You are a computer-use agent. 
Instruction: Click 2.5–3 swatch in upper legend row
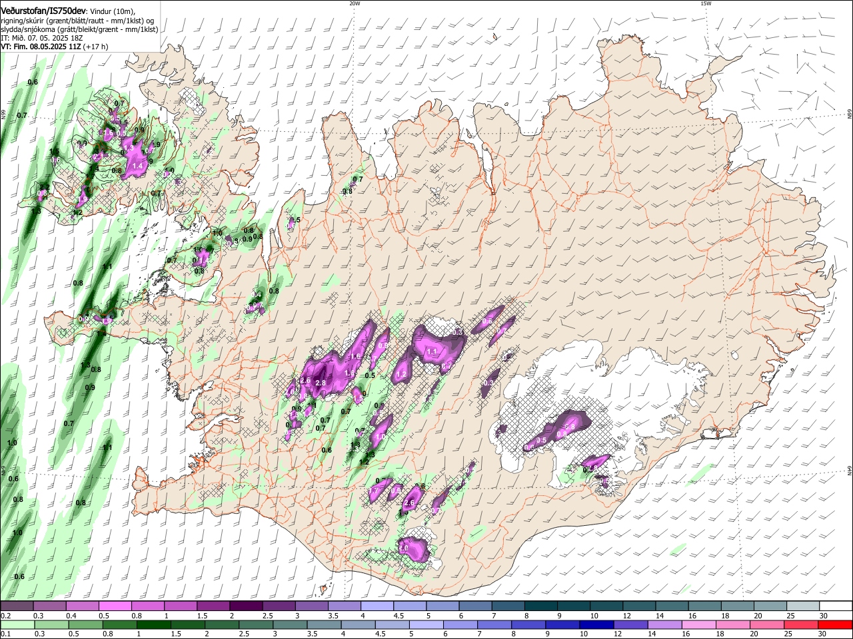point(279,606)
